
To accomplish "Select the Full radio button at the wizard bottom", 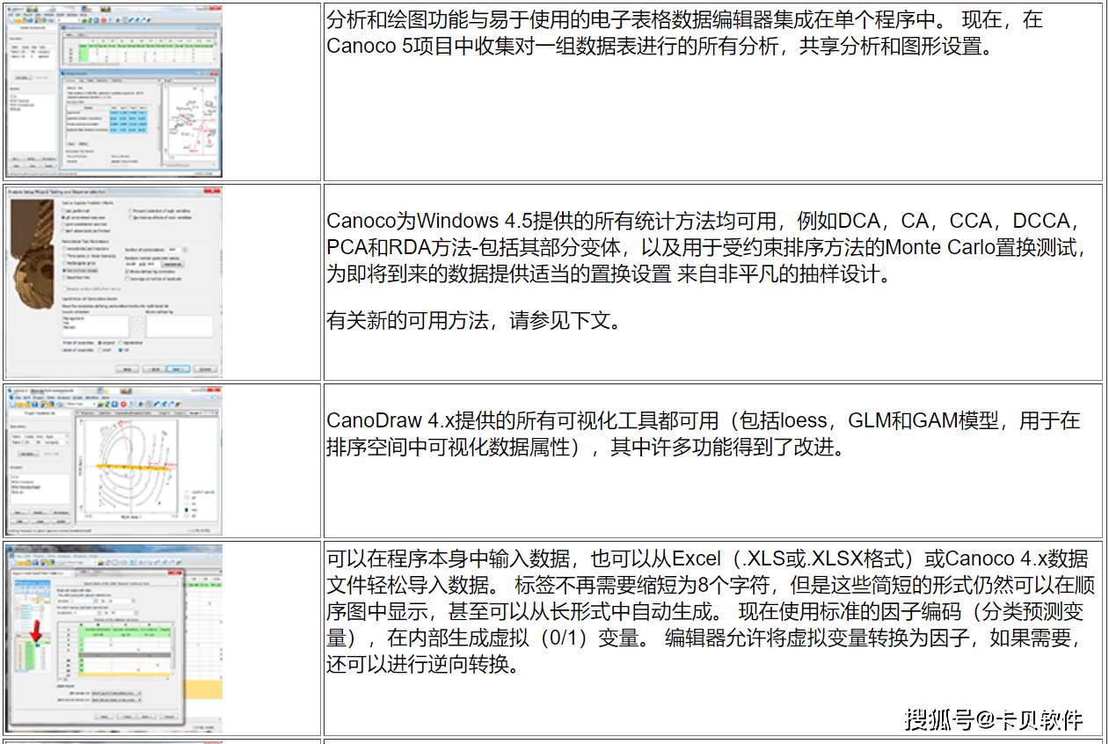I will click(x=120, y=349).
